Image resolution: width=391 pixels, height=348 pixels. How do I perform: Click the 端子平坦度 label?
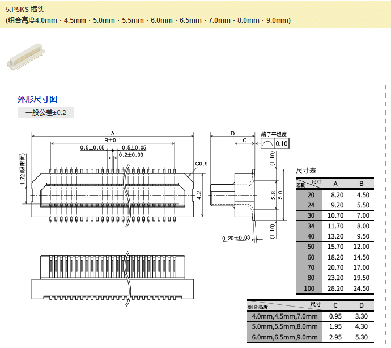point(274,134)
